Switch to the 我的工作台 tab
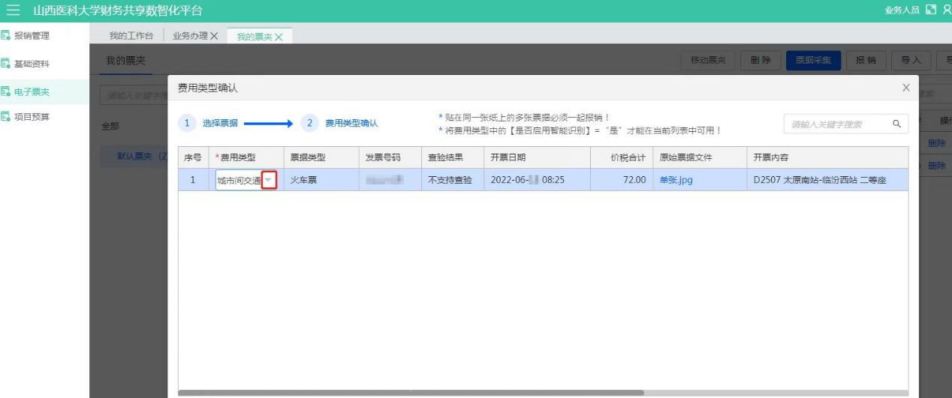This screenshot has height=398, width=952. point(131,36)
